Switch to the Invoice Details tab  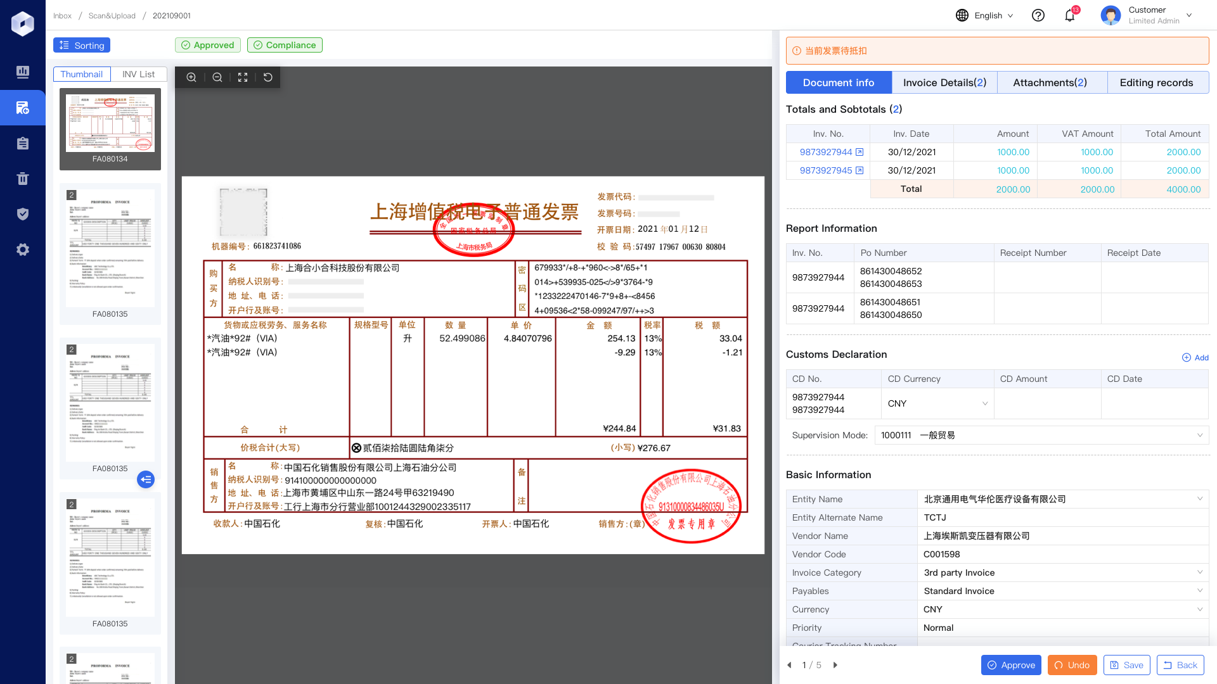pos(944,82)
